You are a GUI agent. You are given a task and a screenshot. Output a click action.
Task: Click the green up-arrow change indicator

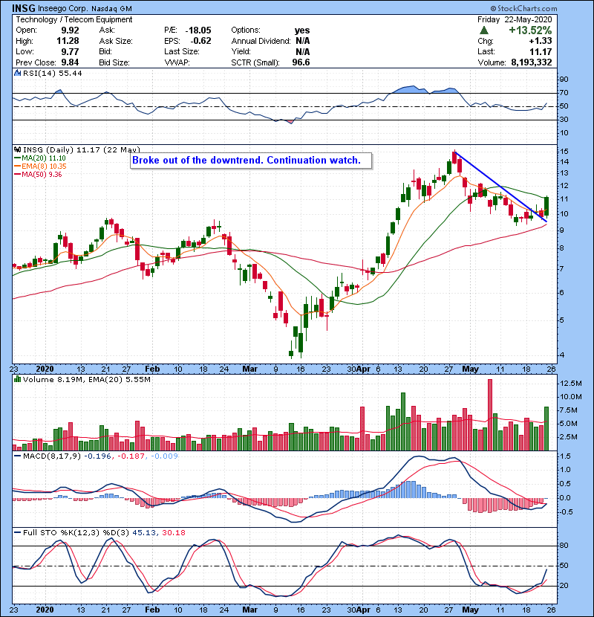[x=484, y=30]
